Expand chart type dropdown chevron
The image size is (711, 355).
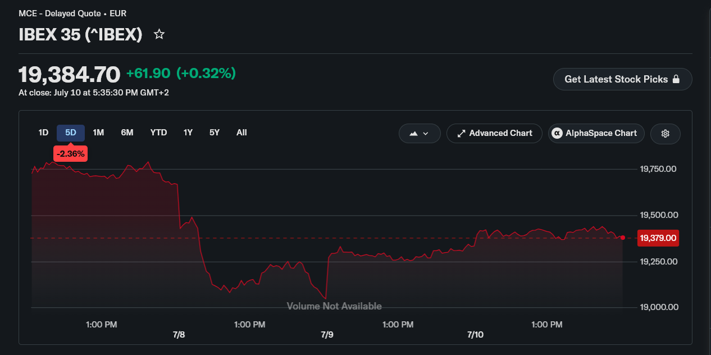(426, 134)
